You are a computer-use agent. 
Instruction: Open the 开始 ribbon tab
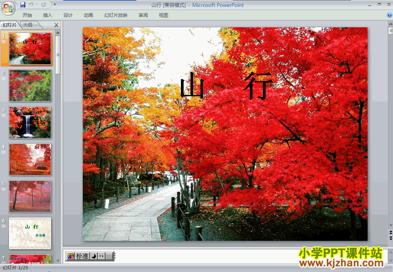coord(27,15)
